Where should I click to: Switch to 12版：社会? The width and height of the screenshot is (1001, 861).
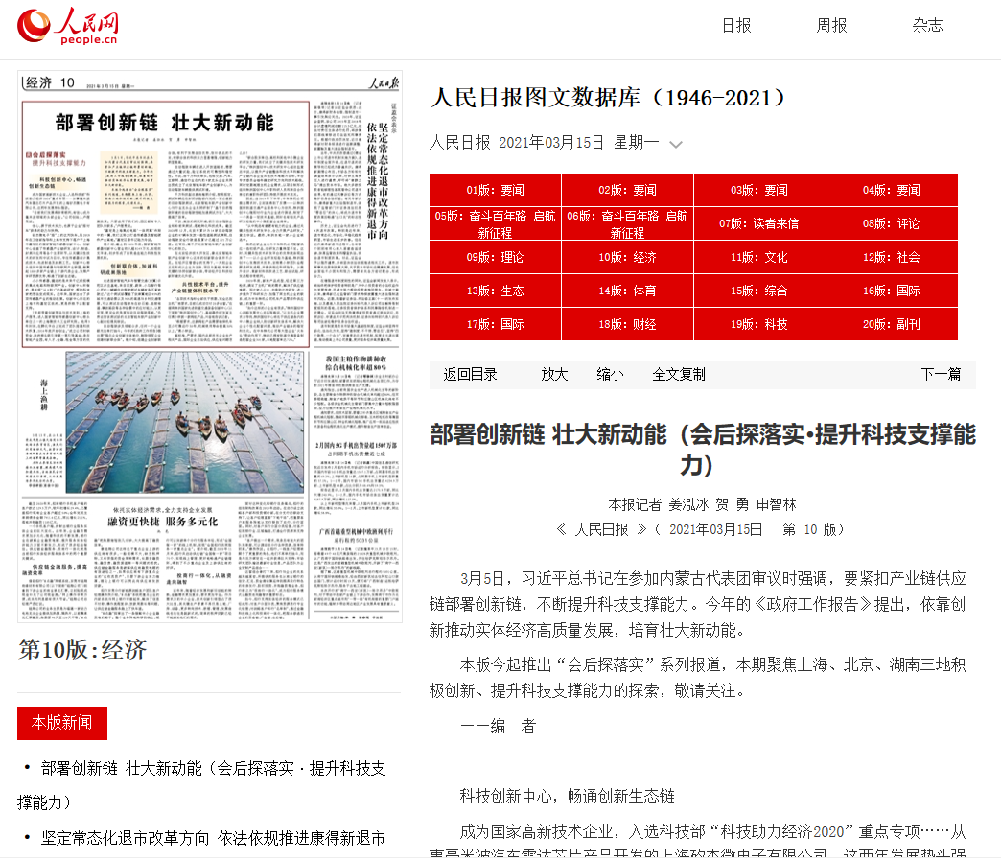tap(891, 257)
